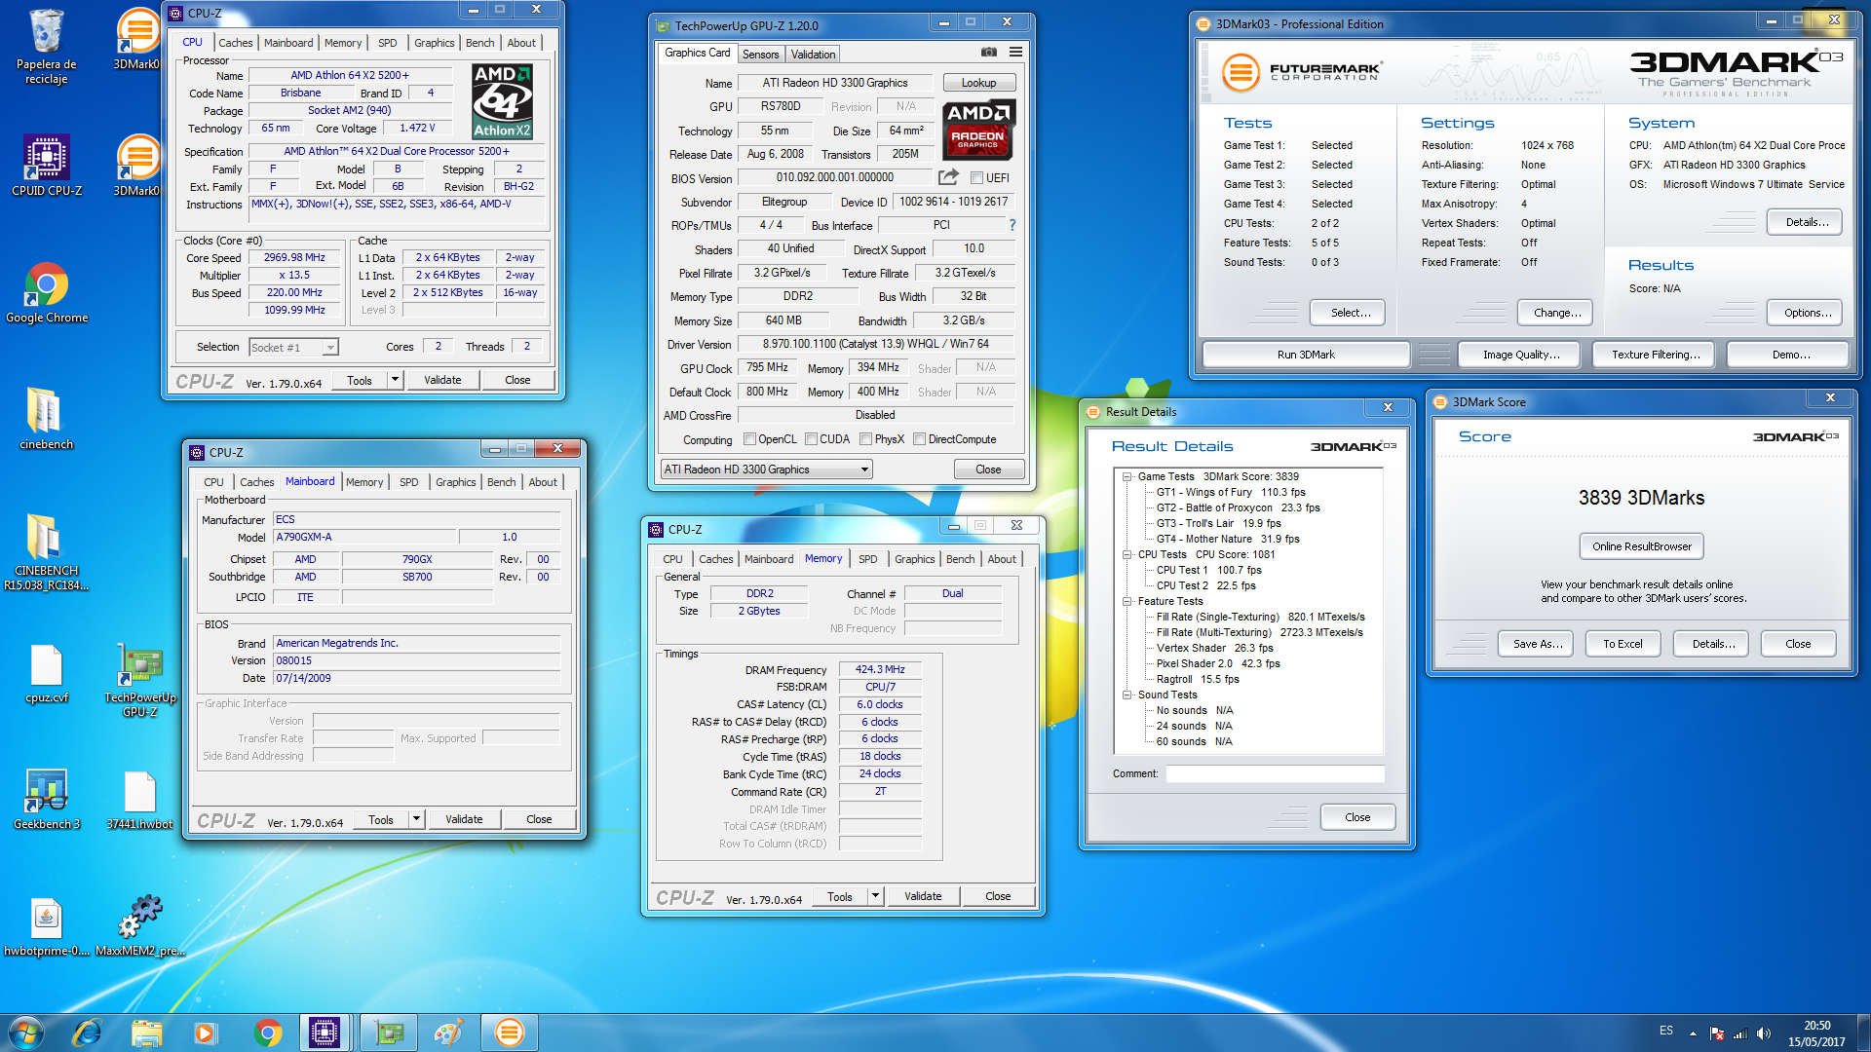Click To Excel button

(x=1623, y=644)
